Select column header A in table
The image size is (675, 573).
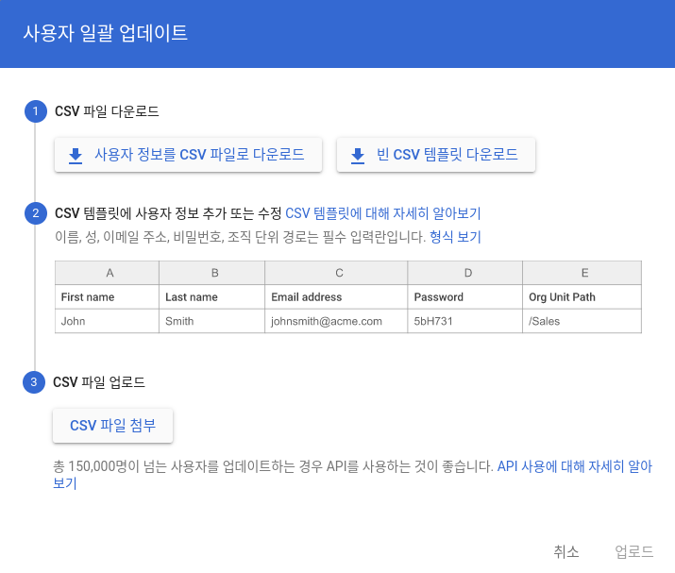pyautogui.click(x=108, y=273)
